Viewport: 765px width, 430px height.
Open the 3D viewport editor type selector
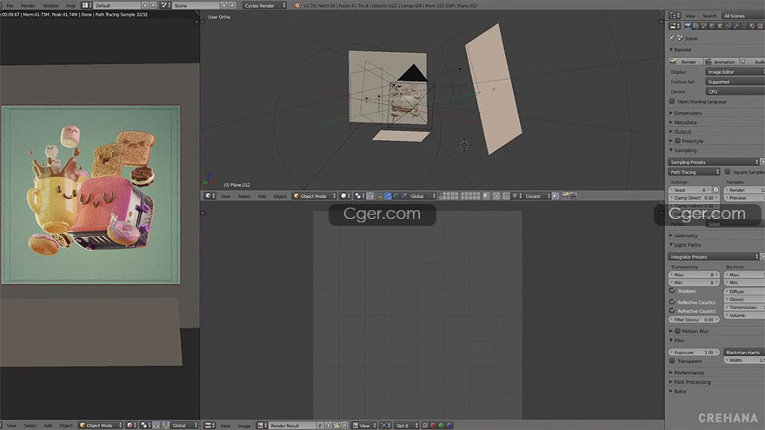(x=209, y=196)
